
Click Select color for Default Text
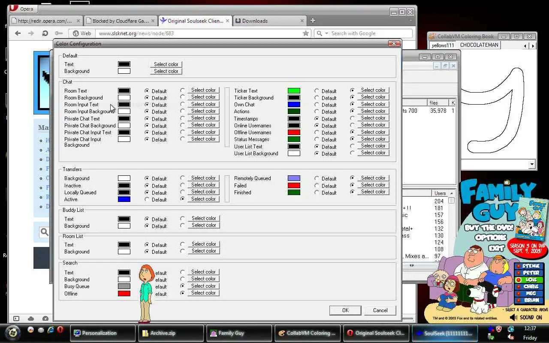tap(166, 64)
